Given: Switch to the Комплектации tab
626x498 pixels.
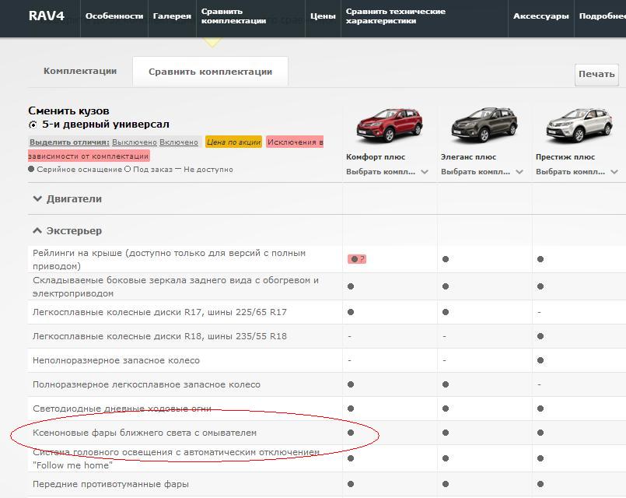Looking at the screenshot, I should pos(80,71).
